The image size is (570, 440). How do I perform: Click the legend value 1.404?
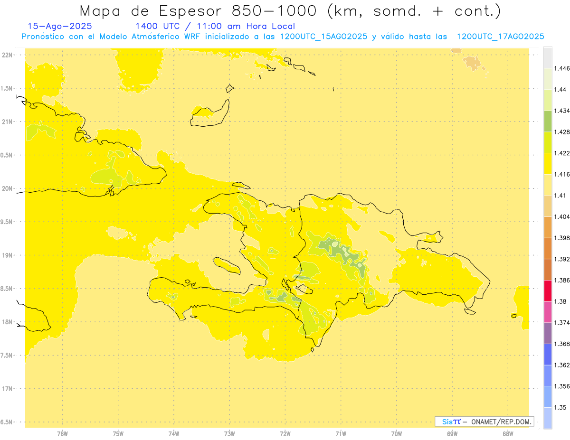562,216
